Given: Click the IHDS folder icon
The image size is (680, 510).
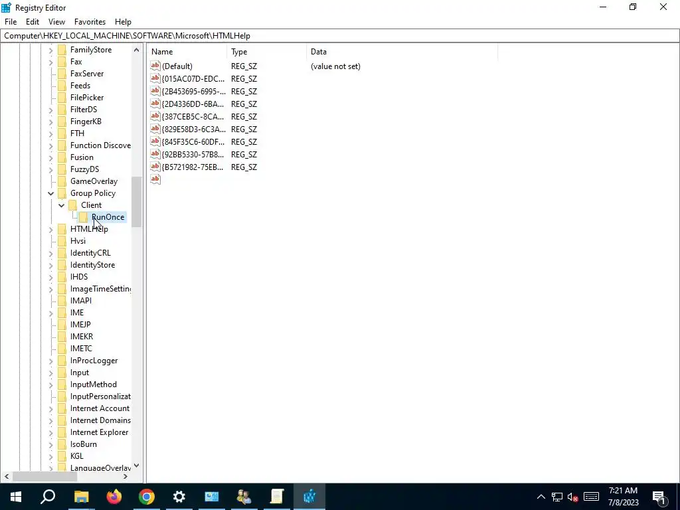Looking at the screenshot, I should (x=62, y=277).
